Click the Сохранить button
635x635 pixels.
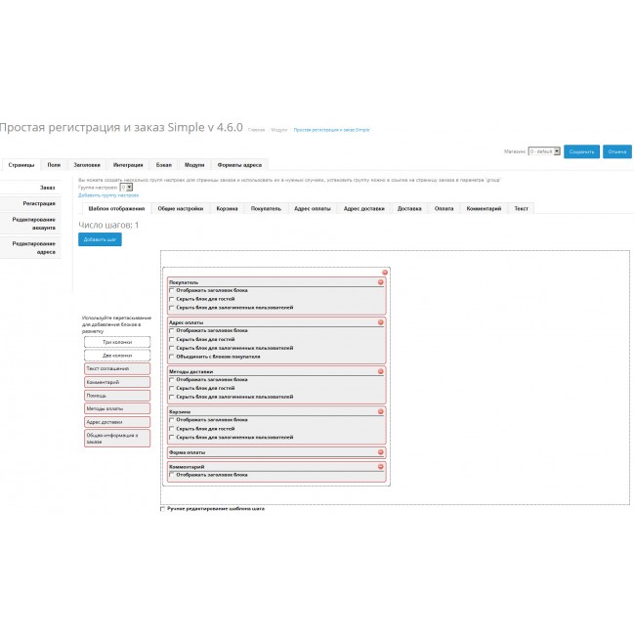581,151
